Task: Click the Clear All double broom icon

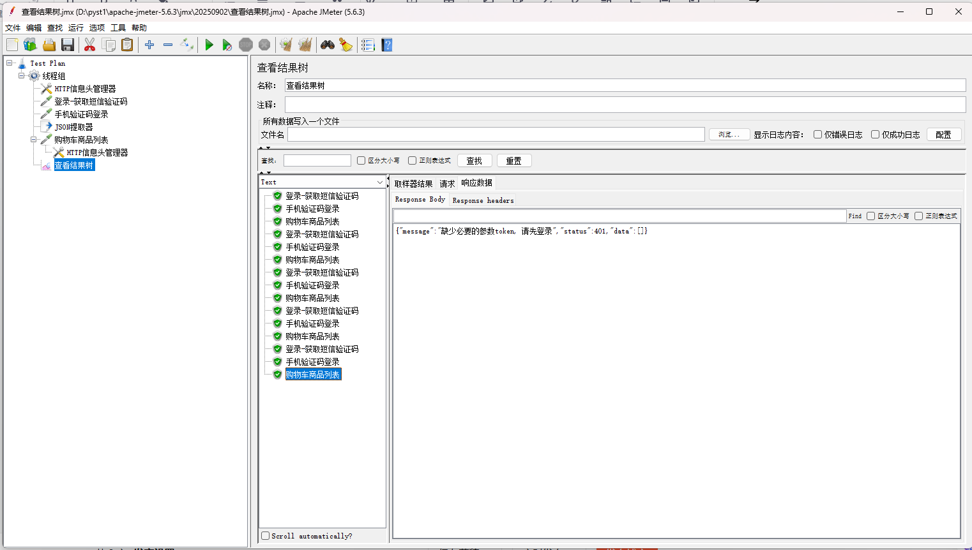Action: [x=305, y=45]
